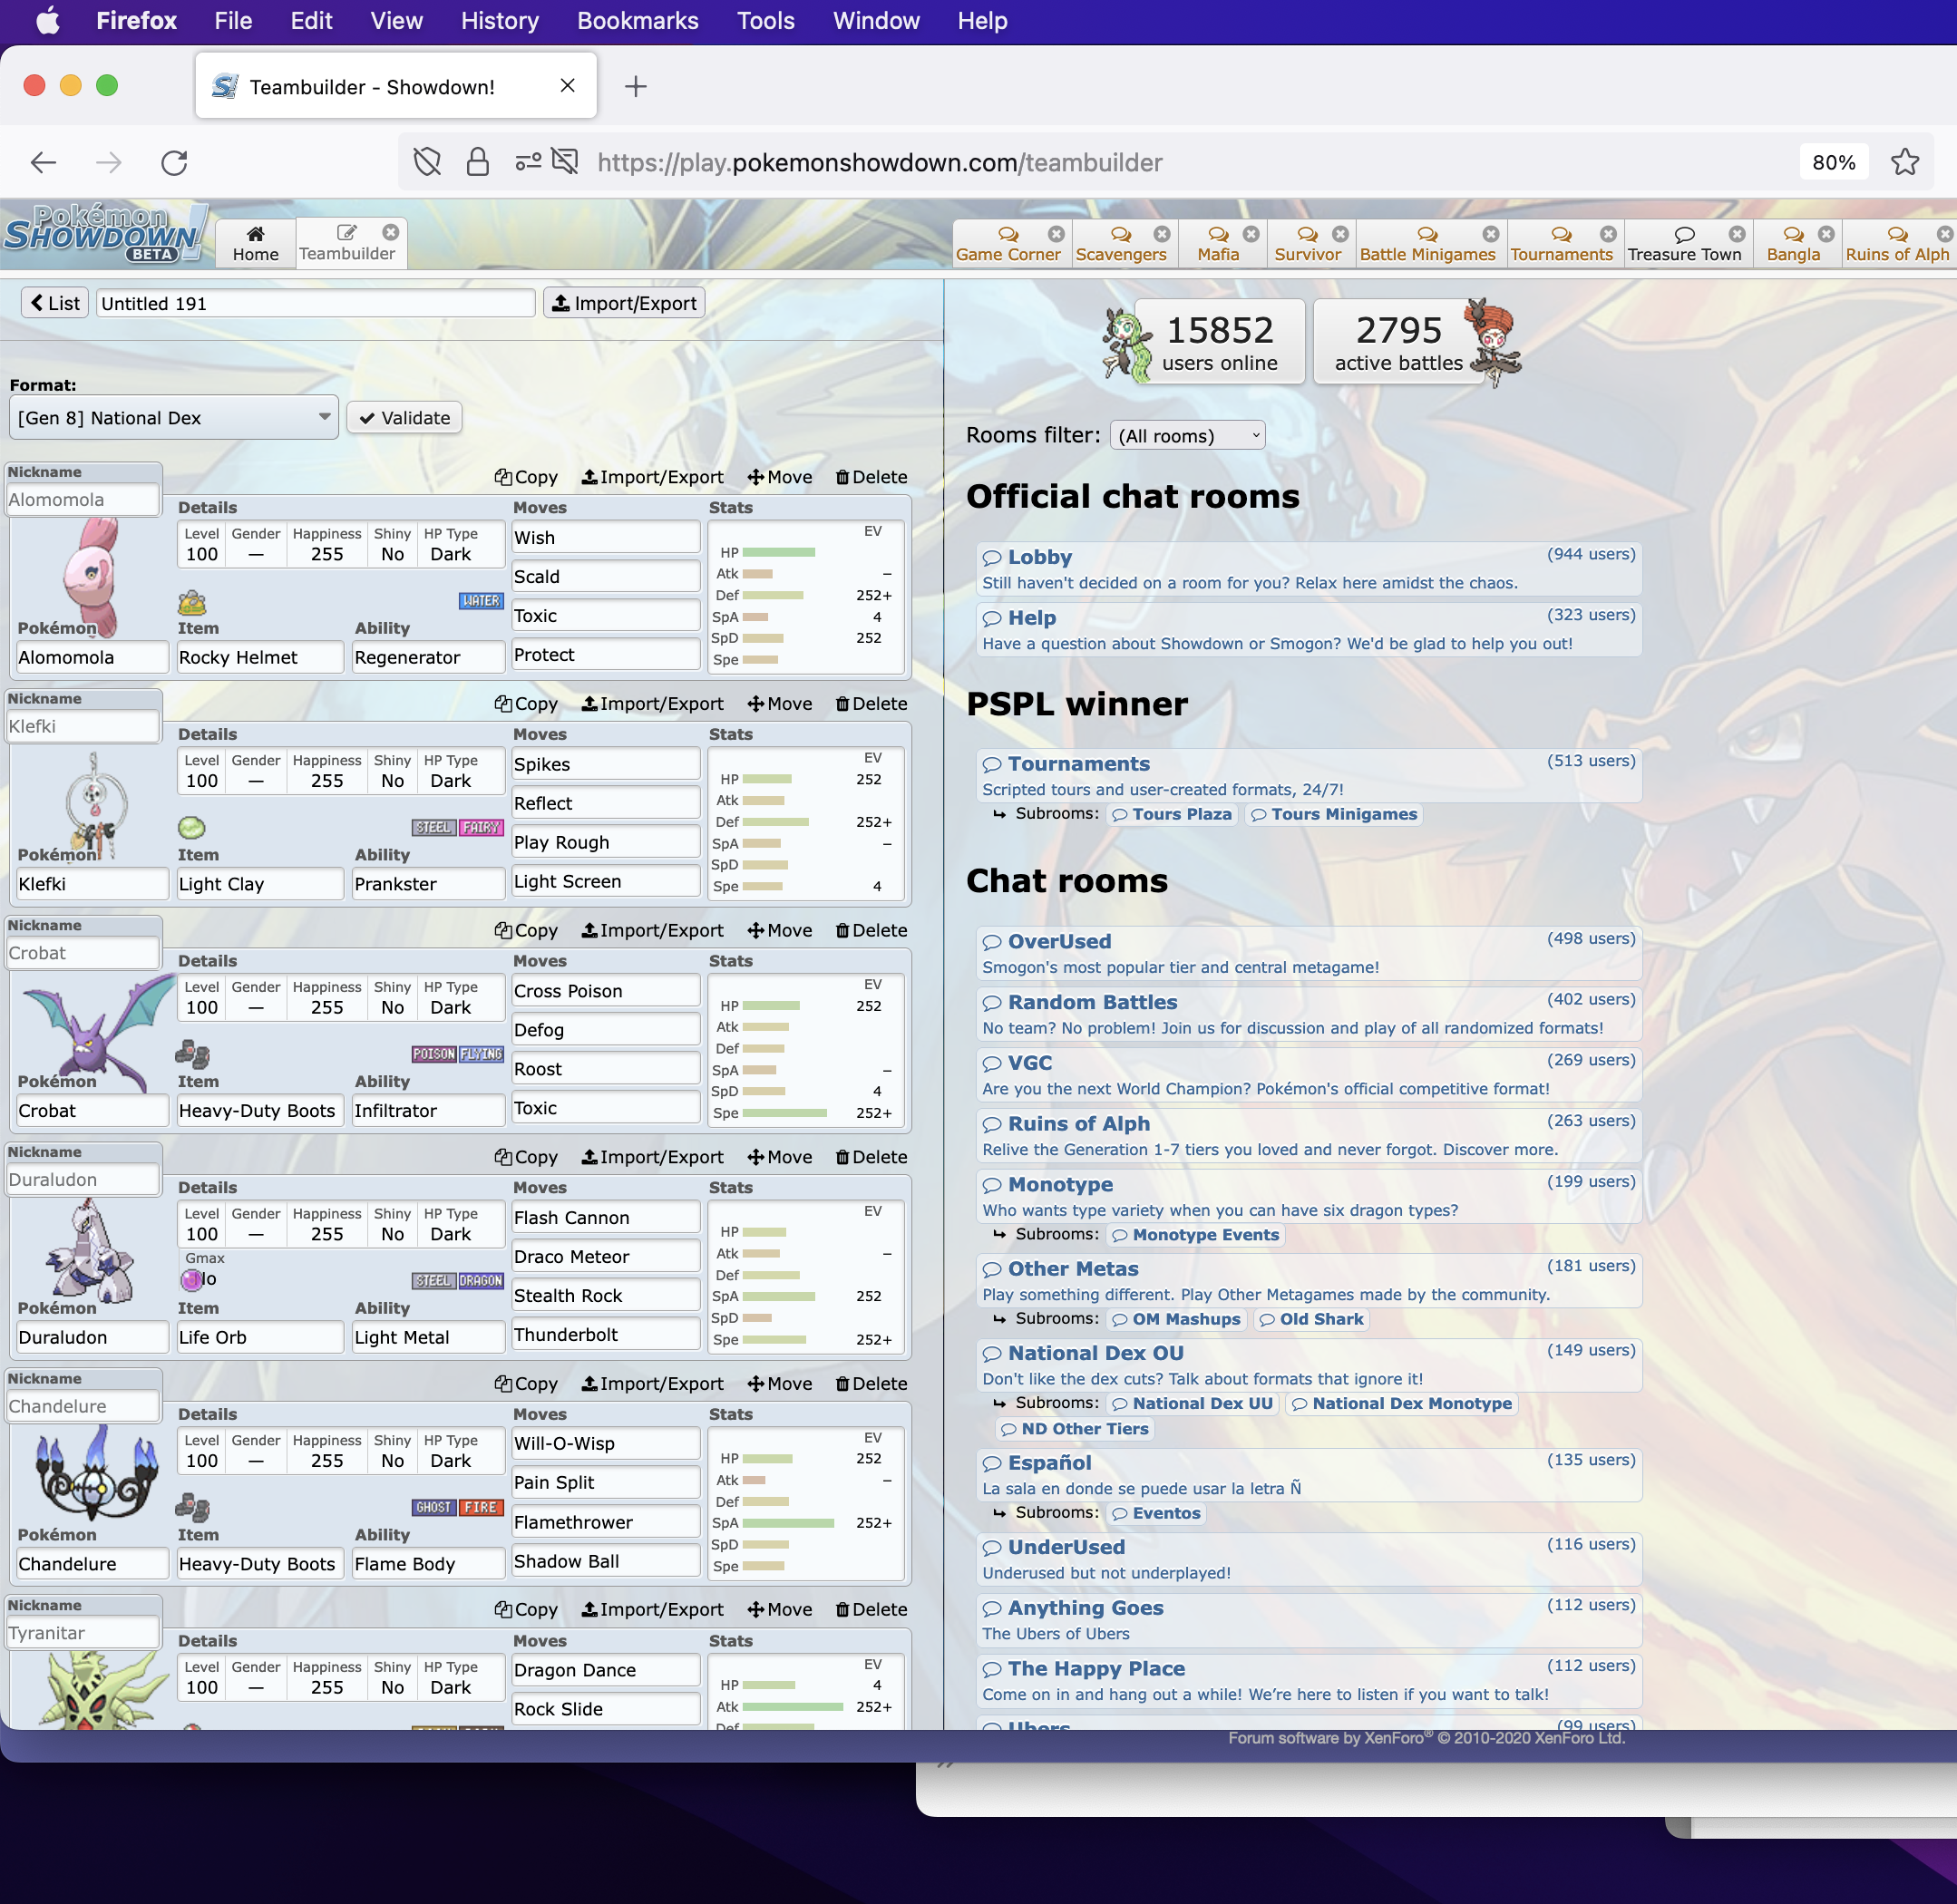
Task: Click the tracking protection shield icon
Action: (427, 162)
